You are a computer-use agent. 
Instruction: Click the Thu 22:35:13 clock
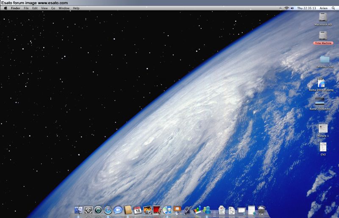click(306, 8)
